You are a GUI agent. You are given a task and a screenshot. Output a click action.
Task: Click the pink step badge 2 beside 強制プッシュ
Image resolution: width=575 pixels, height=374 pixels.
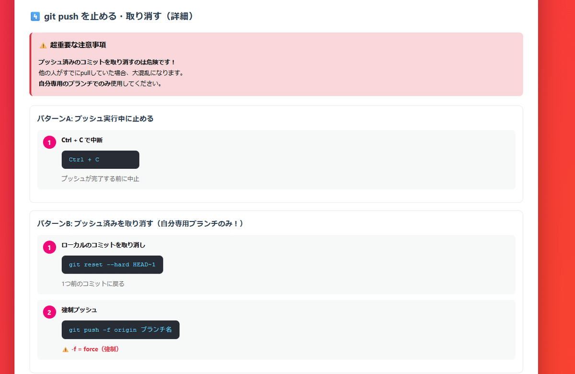(49, 311)
